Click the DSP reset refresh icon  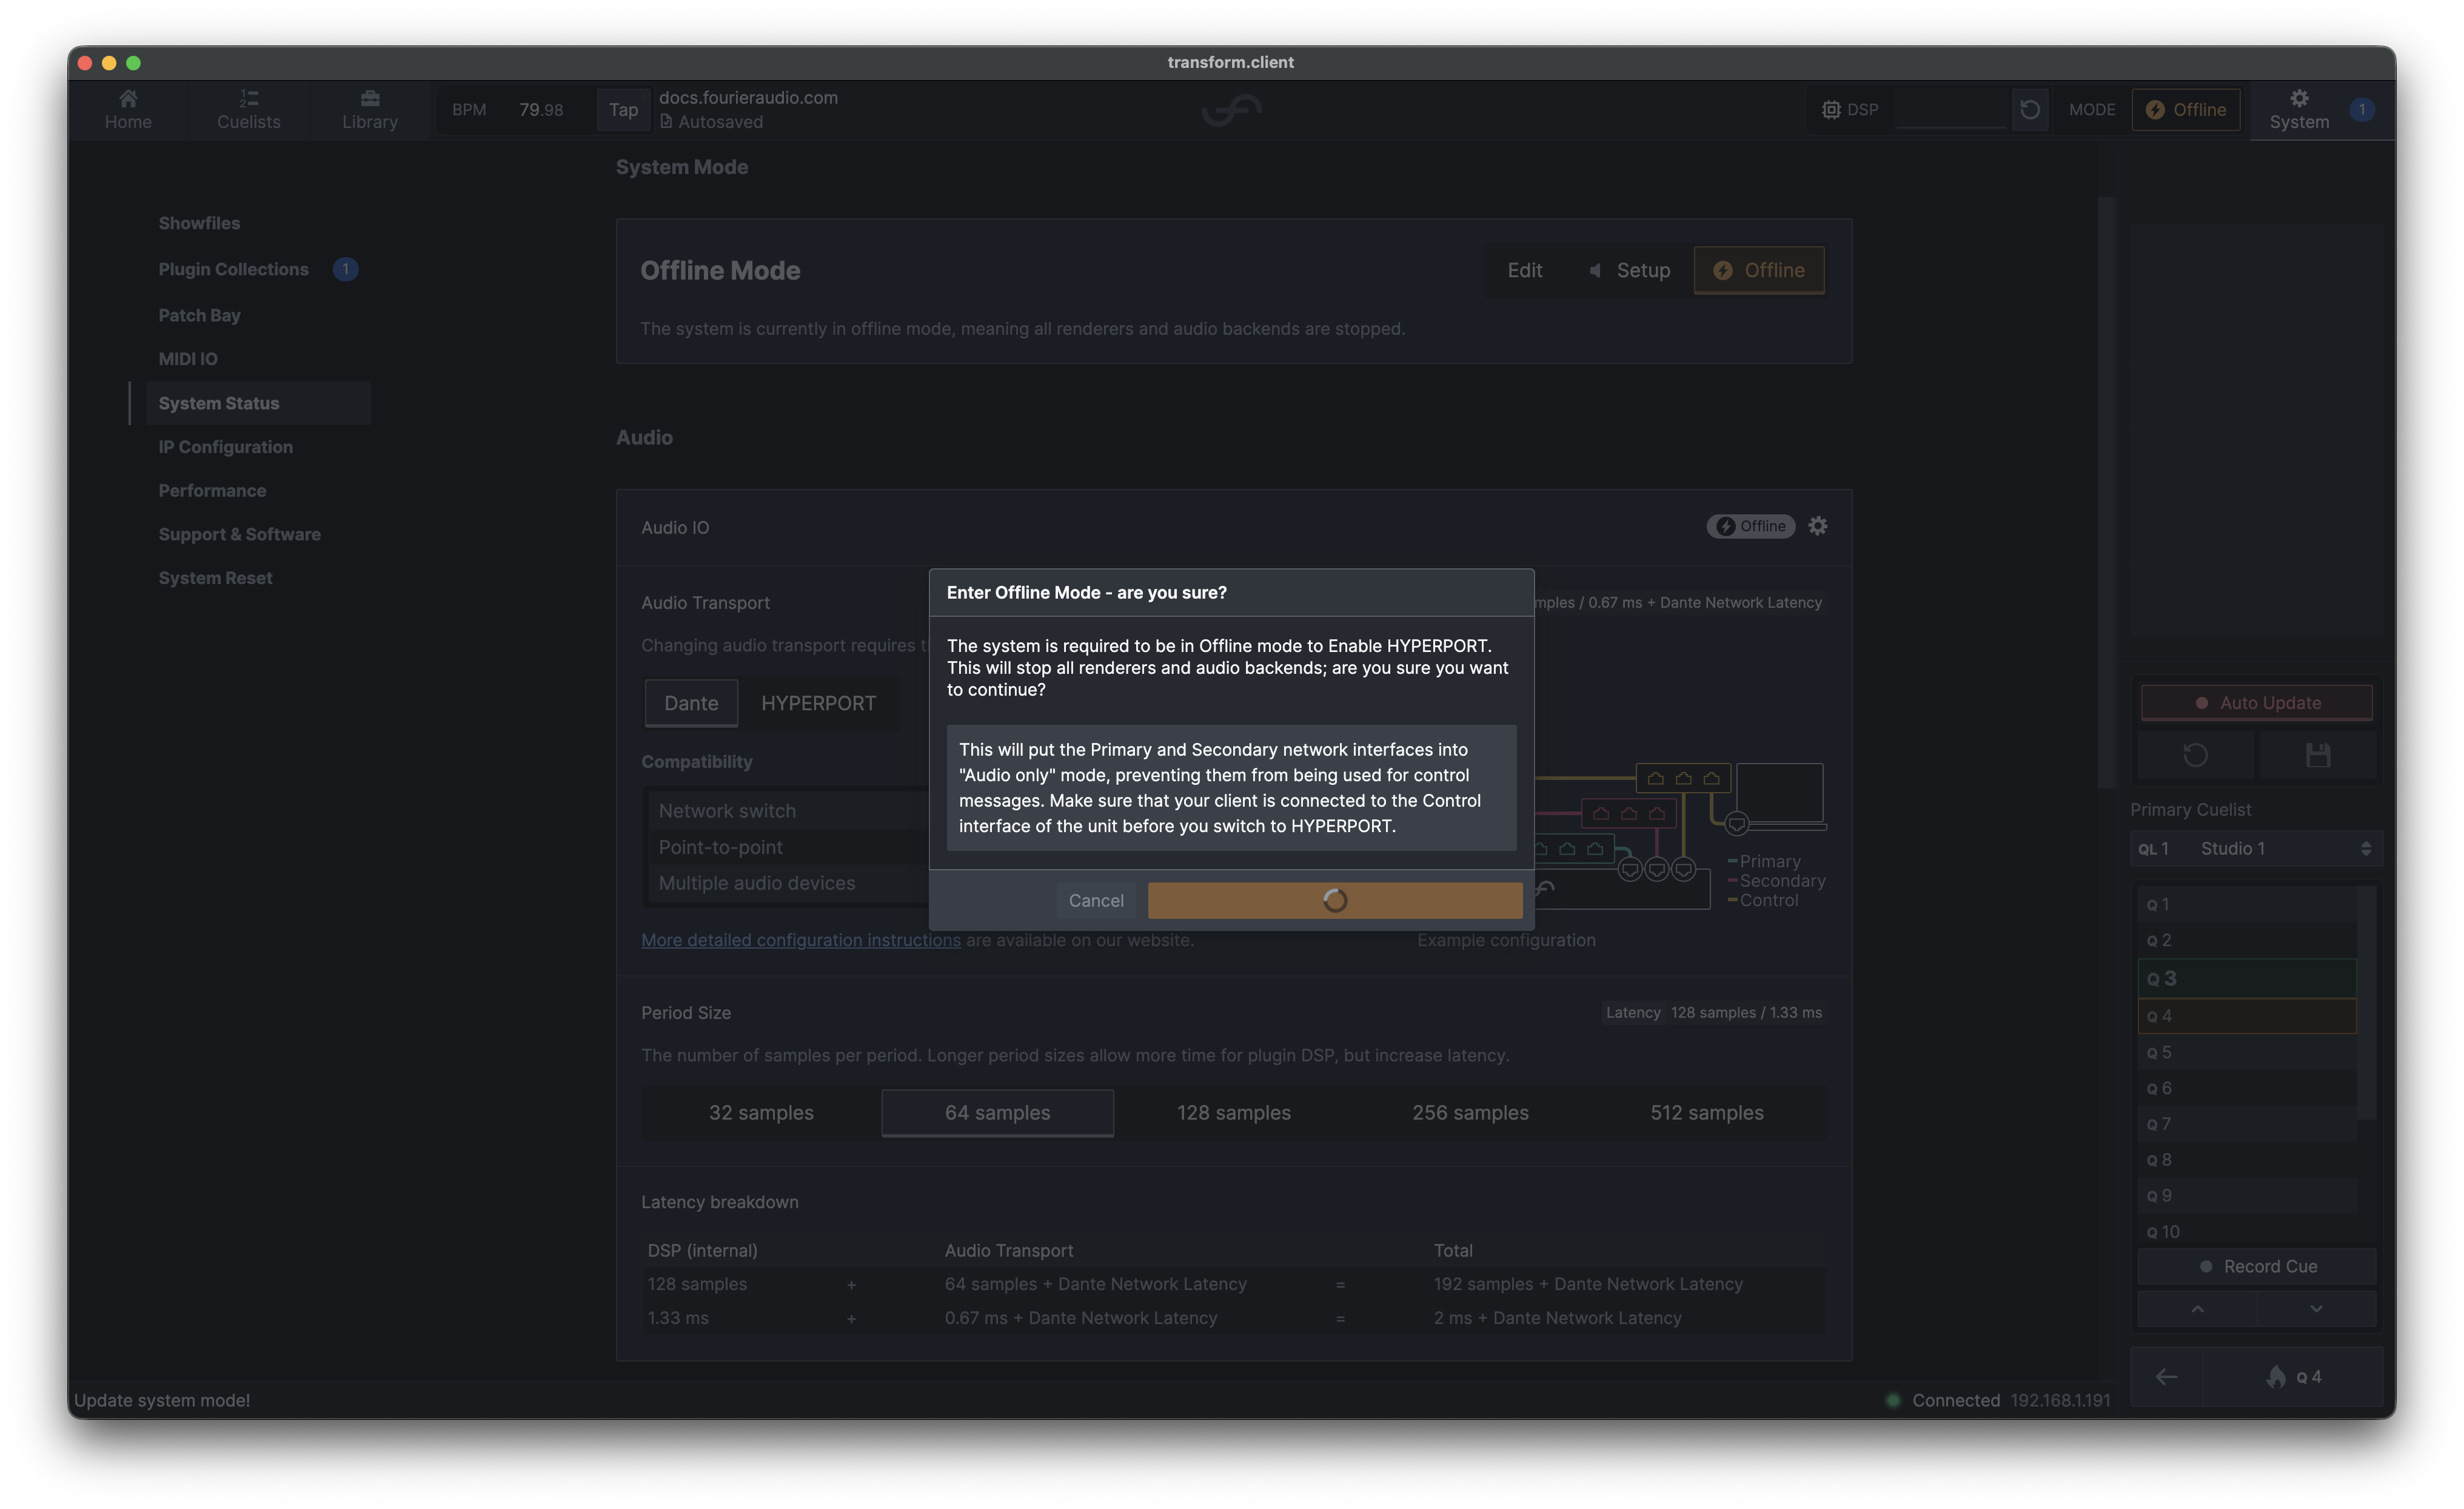tap(2029, 109)
